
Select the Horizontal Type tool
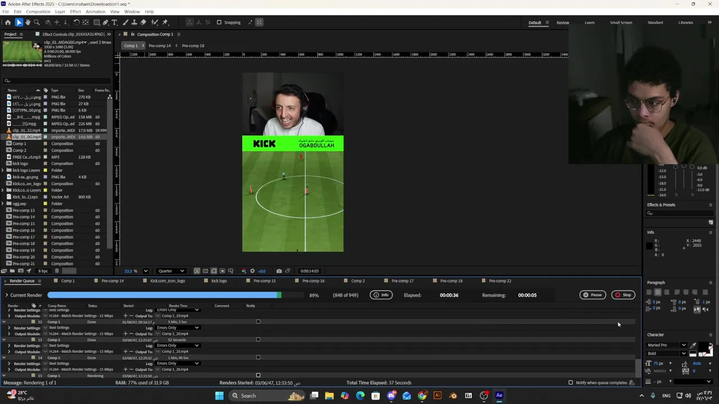tap(115, 22)
